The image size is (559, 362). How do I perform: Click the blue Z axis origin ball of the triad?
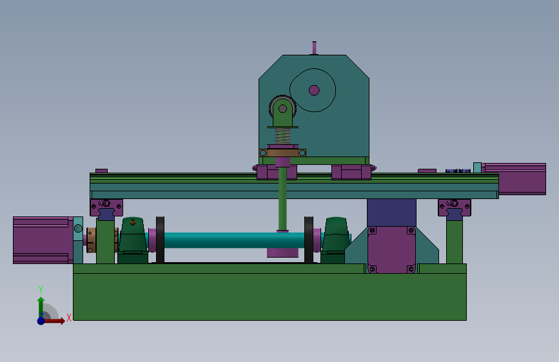click(41, 321)
